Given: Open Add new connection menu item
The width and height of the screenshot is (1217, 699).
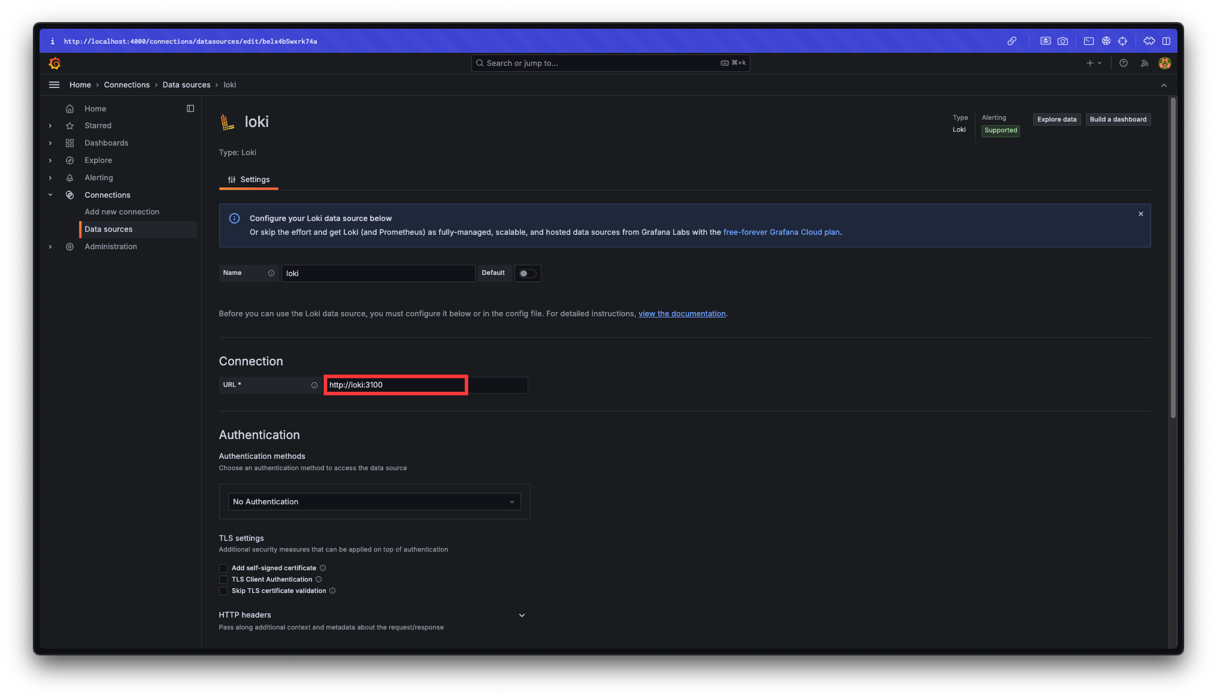Looking at the screenshot, I should point(122,212).
